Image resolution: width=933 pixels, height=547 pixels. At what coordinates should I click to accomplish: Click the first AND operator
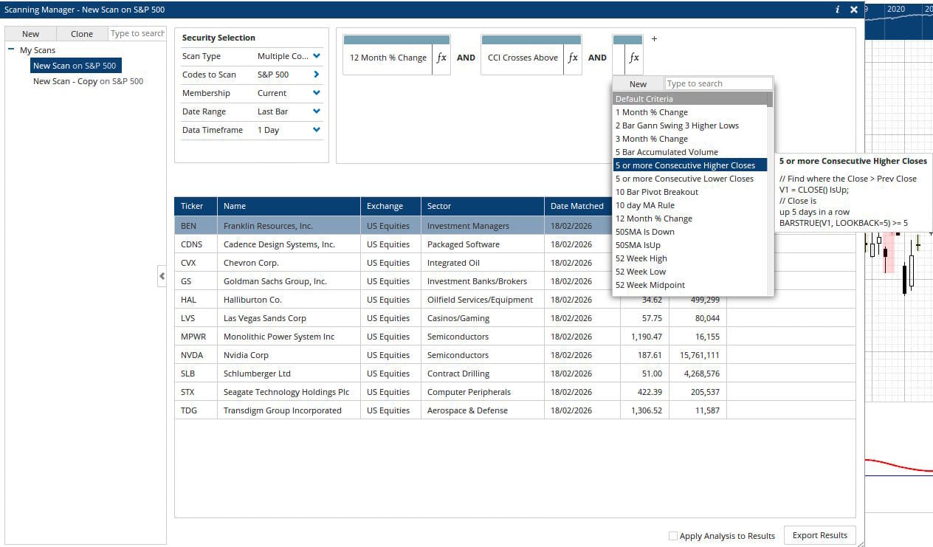point(466,58)
